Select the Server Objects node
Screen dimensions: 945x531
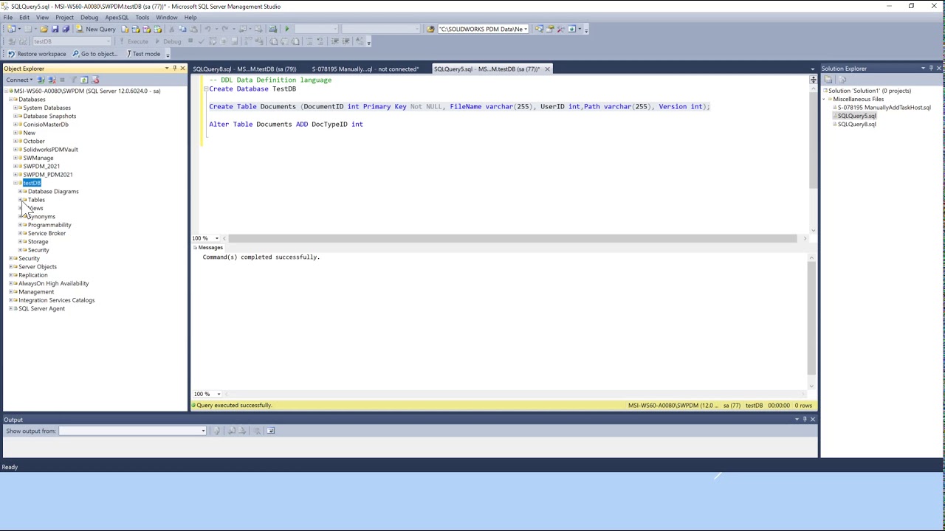37,266
